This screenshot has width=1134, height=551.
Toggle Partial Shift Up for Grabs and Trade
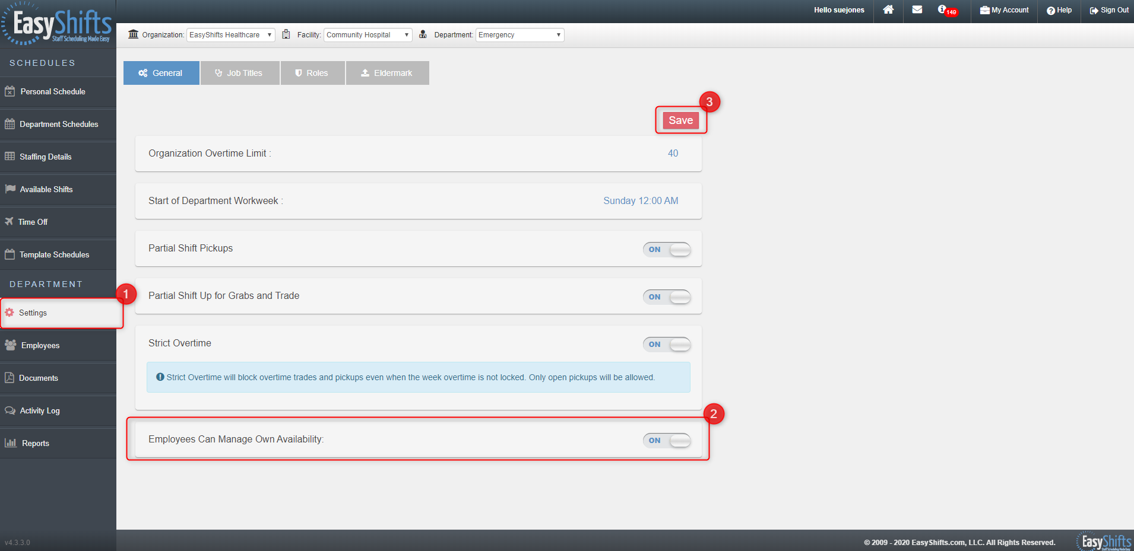[667, 297]
